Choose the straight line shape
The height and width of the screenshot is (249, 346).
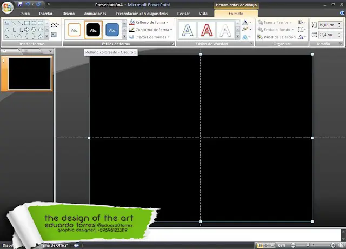(14, 23)
